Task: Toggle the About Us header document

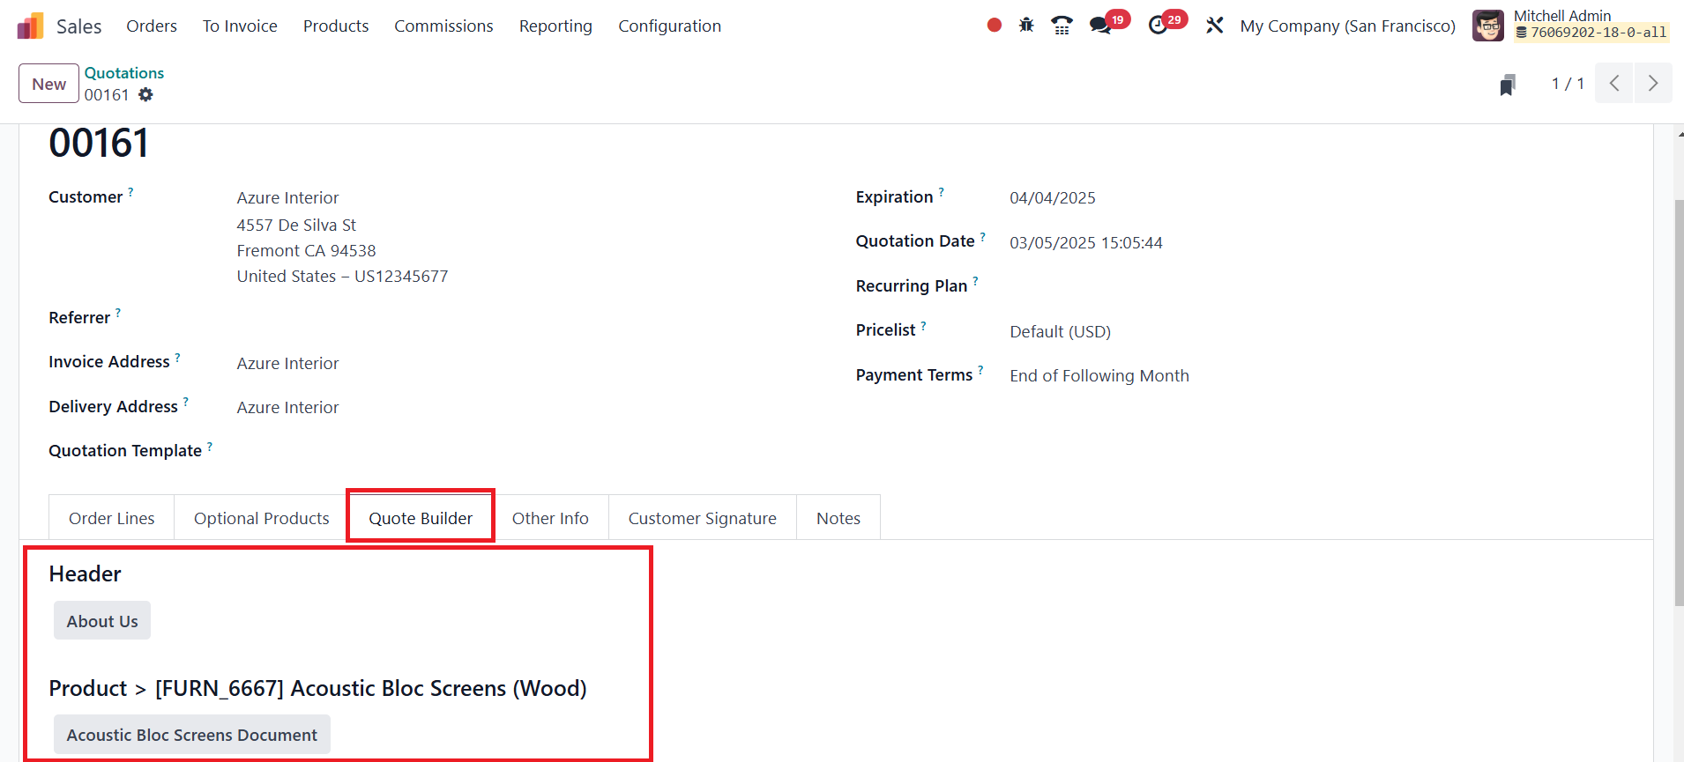Action: pyautogui.click(x=102, y=621)
